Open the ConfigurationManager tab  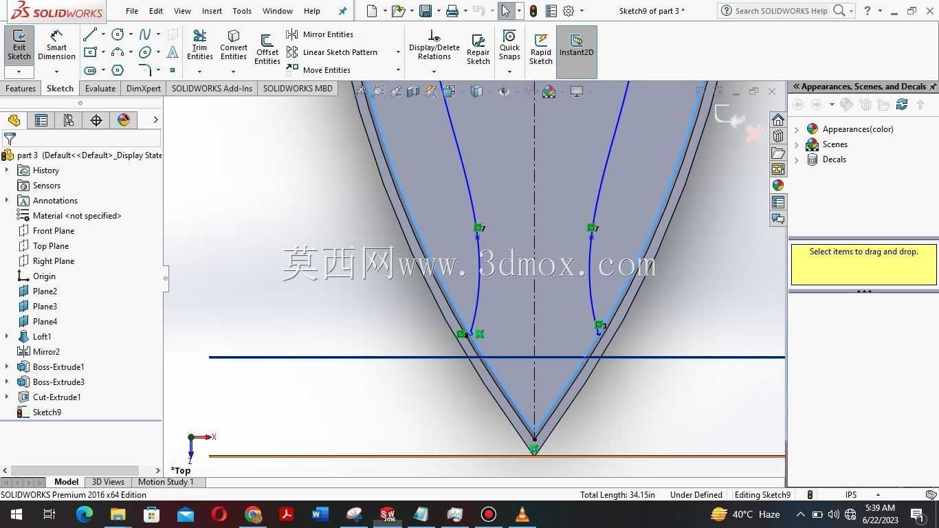pyautogui.click(x=69, y=120)
